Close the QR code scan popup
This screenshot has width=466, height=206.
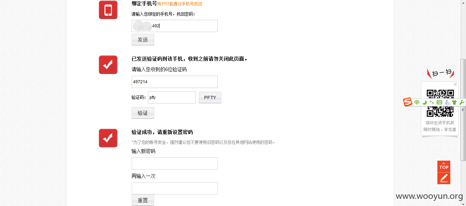click(x=455, y=85)
